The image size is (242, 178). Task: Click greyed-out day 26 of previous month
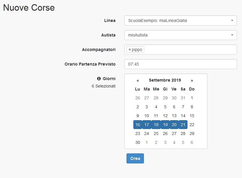point(138,98)
